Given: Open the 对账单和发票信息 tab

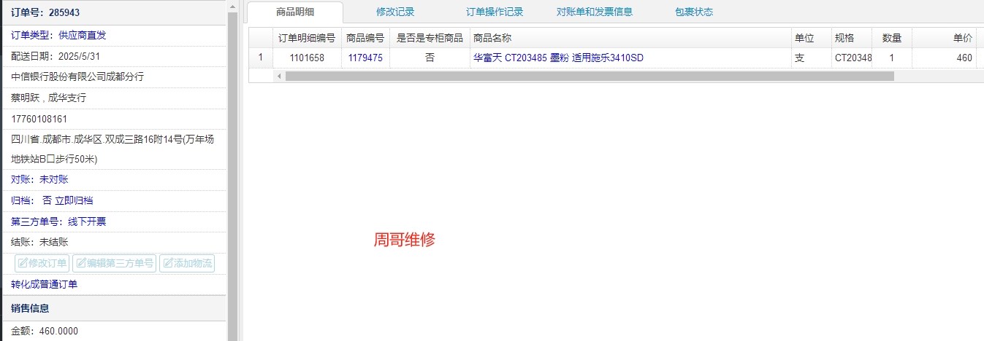Looking at the screenshot, I should [x=594, y=12].
